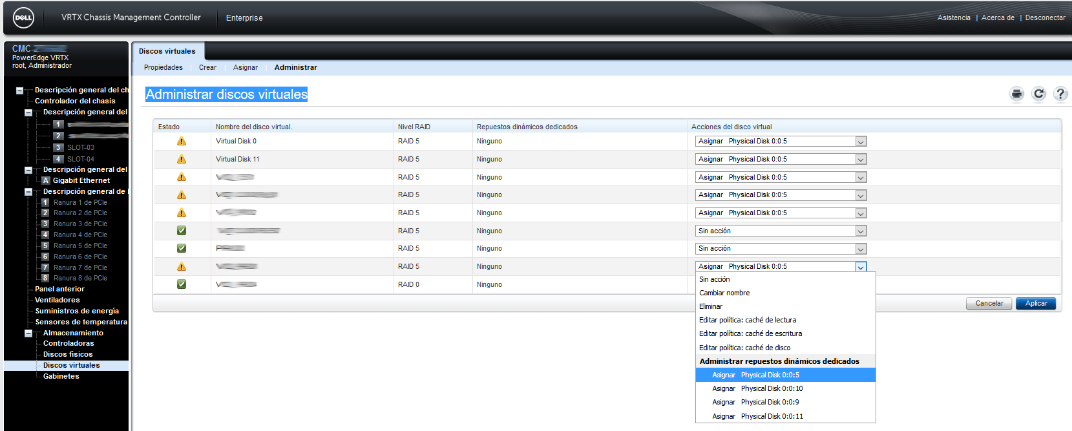Pick Asignar Physical Disk 0:0:10 option
1072x431 pixels.
(757, 388)
